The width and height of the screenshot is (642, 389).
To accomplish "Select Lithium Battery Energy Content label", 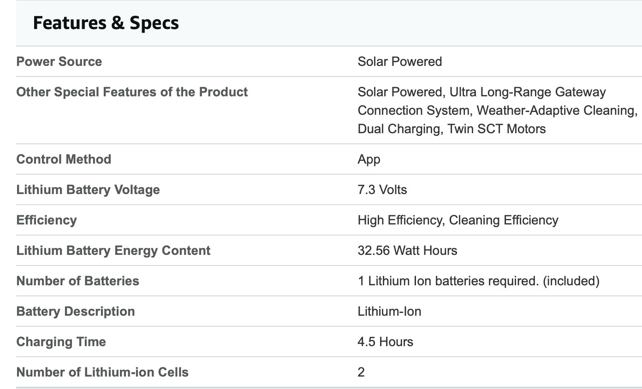I will point(113,250).
